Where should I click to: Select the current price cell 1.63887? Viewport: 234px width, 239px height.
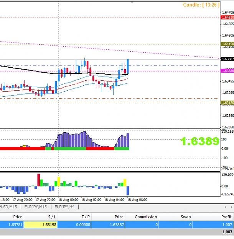coord(108,225)
